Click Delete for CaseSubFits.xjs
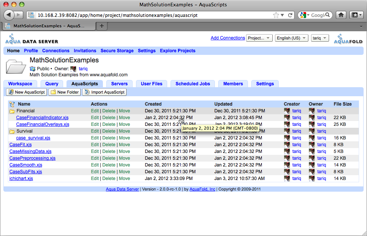The height and width of the screenshot is (236, 367). 109,172
